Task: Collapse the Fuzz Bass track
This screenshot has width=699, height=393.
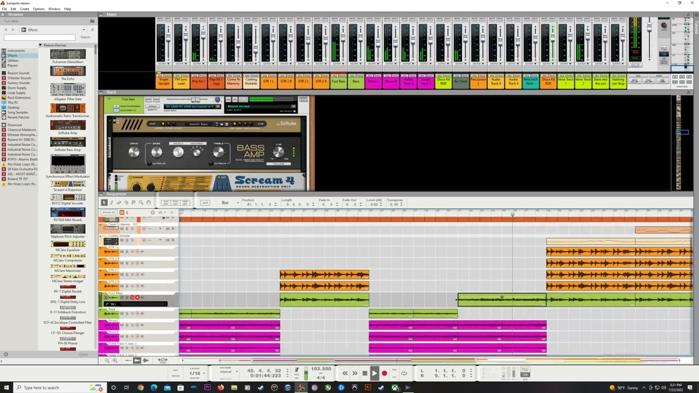Action: pyautogui.click(x=101, y=294)
